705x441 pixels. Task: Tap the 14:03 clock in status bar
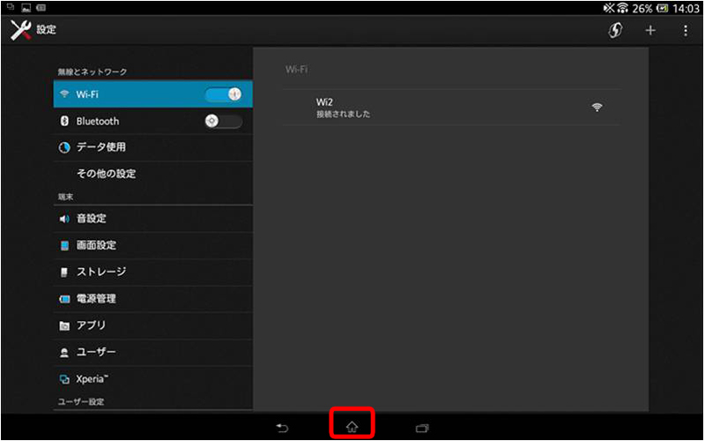686,9
